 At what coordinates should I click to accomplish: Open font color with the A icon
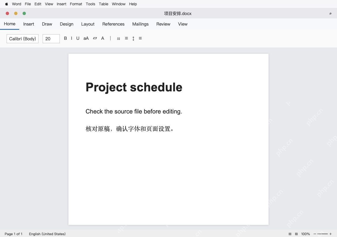(103, 38)
